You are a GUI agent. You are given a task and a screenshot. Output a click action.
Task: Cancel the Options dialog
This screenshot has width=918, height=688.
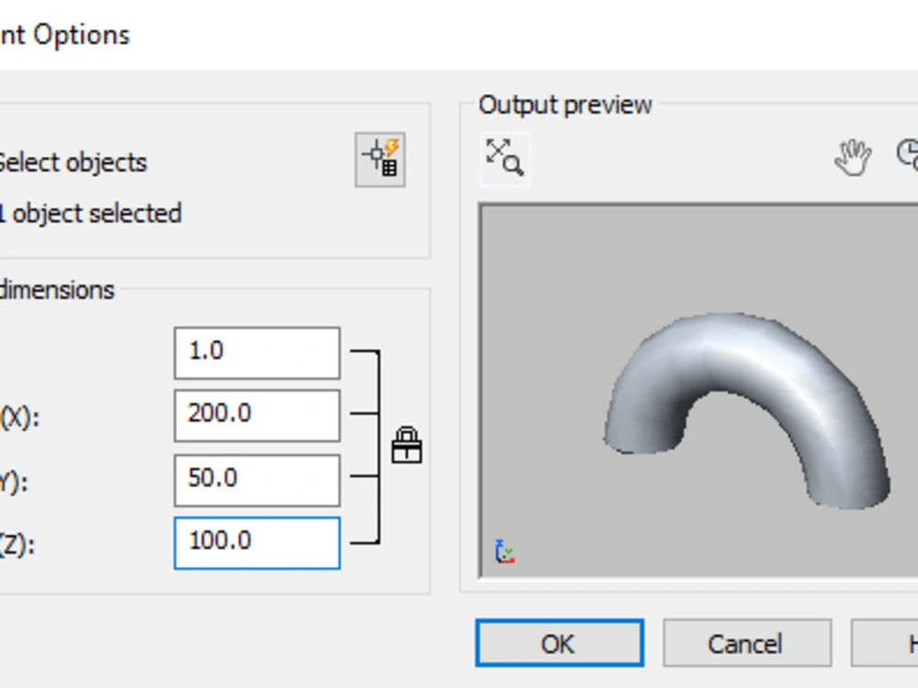pyautogui.click(x=746, y=643)
